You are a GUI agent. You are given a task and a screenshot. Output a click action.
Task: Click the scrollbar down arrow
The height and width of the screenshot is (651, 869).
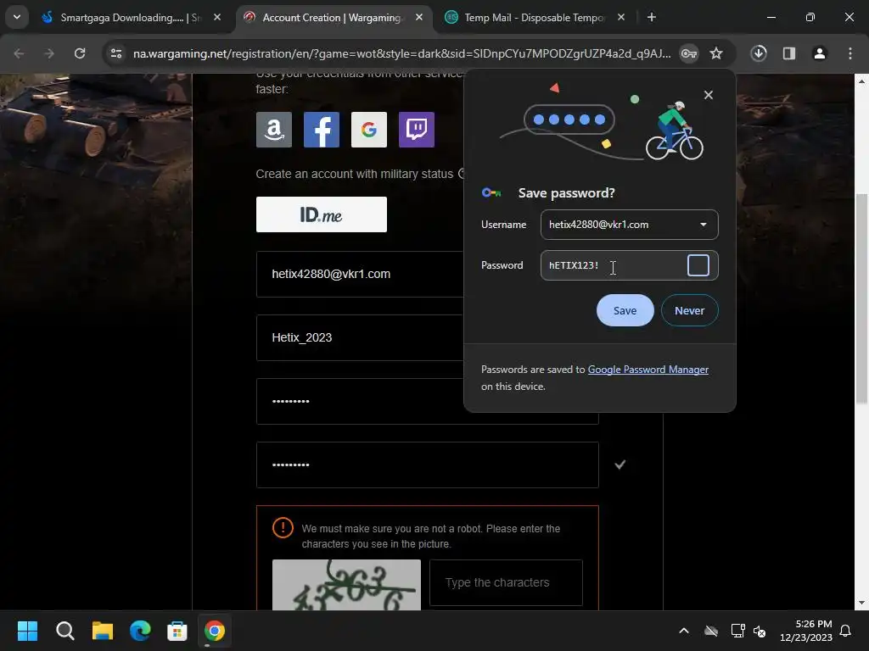tap(861, 603)
